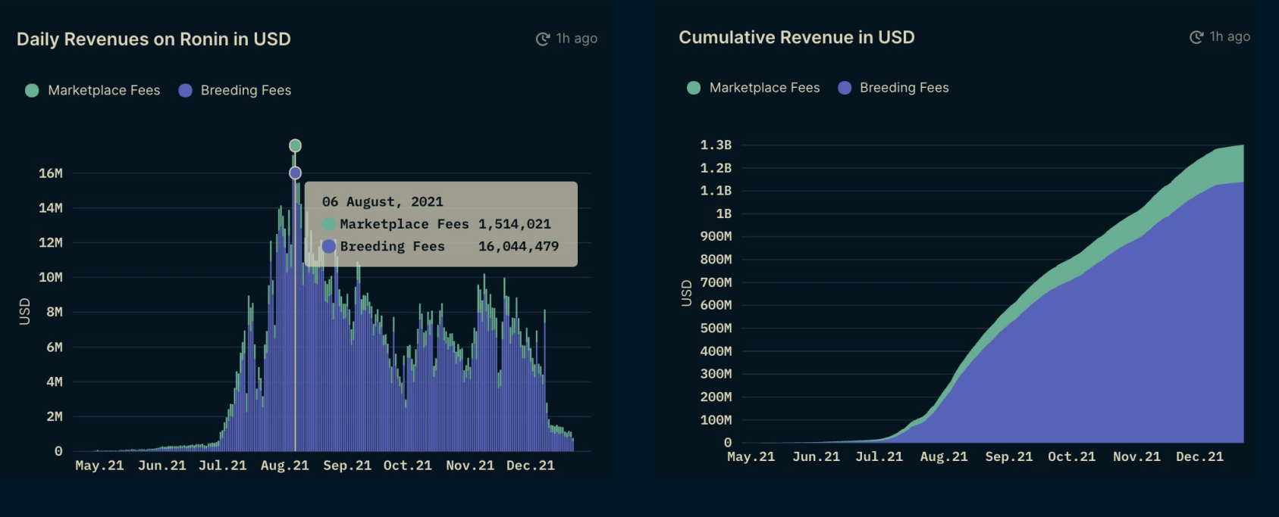1279x517 pixels.
Task: Click the Cumulative Revenue in USD title
Action: pyautogui.click(x=796, y=37)
